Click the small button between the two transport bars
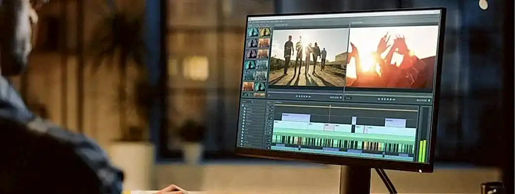 pos(348,98)
